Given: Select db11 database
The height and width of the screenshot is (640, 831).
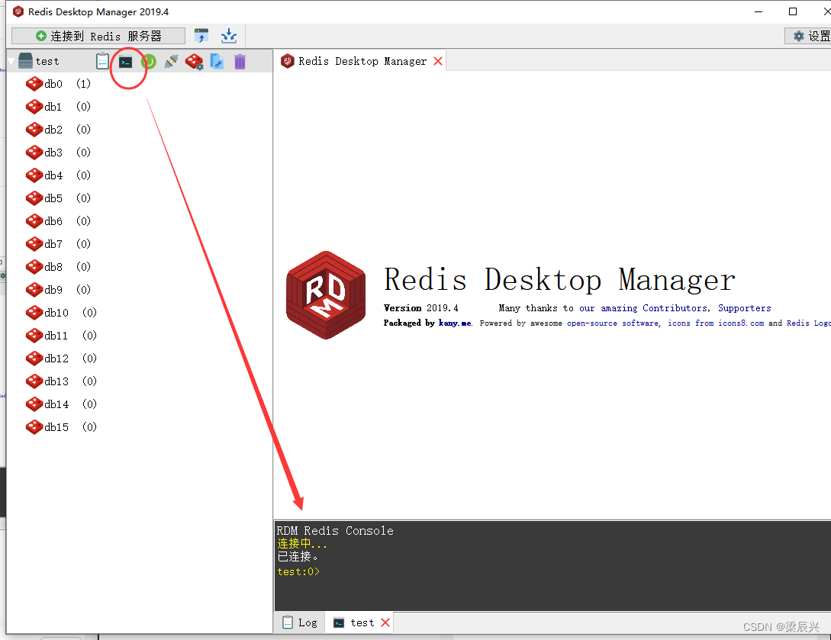Looking at the screenshot, I should click(x=62, y=336).
